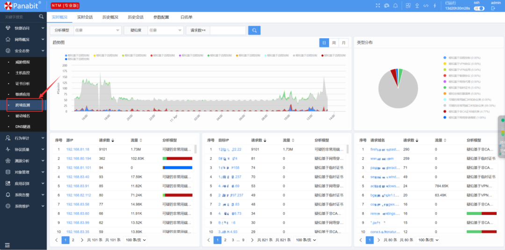
Task: Expand the 快捷访问 menu chevron
Action: pos(43,28)
